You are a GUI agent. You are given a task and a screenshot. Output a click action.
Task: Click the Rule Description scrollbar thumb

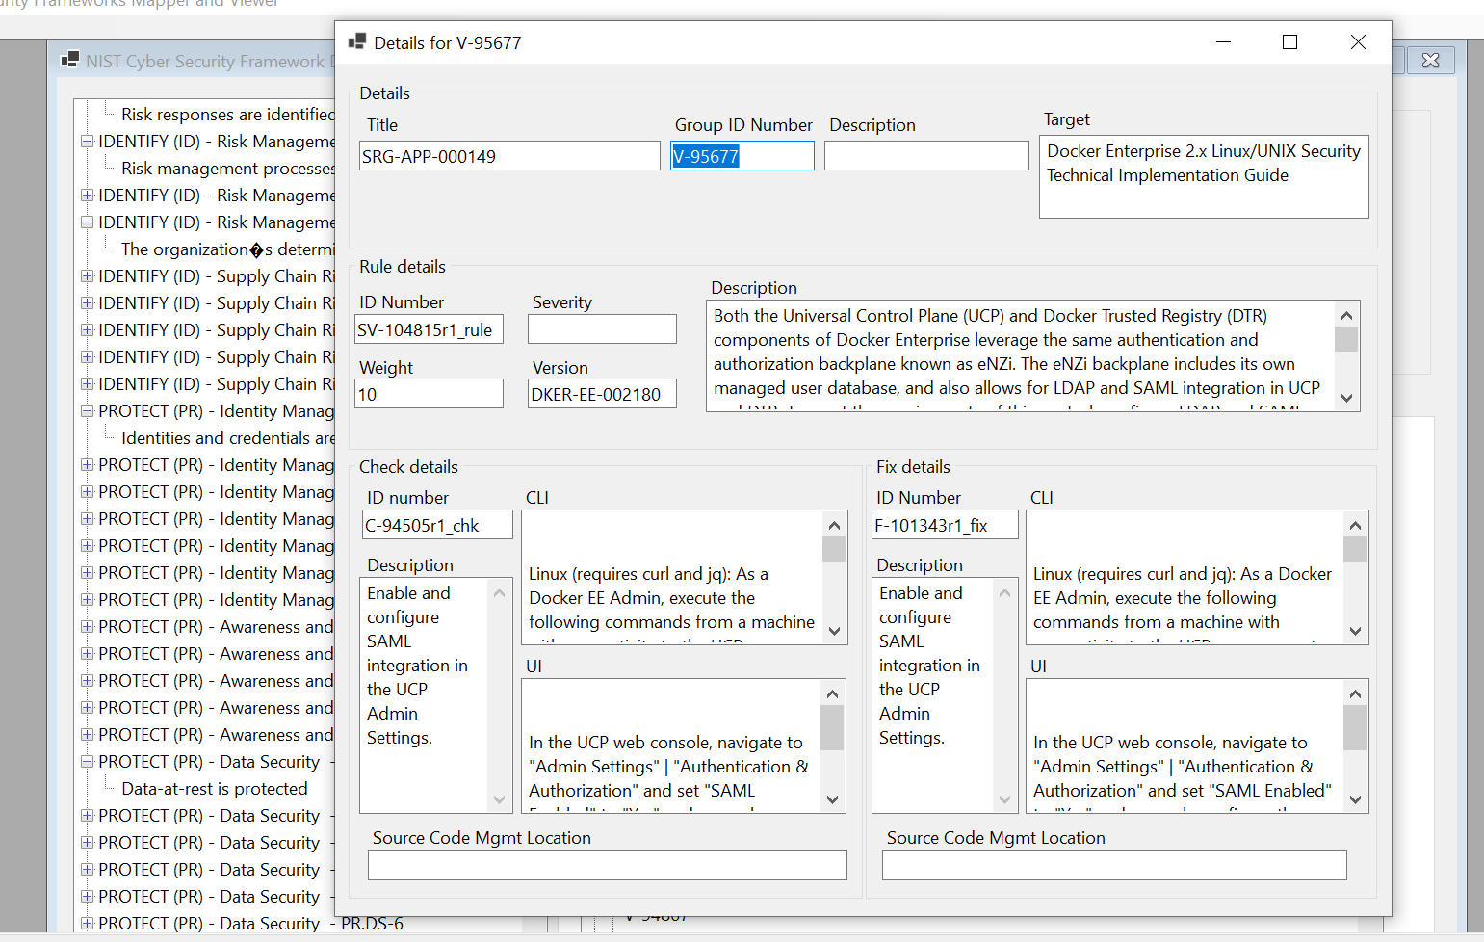(x=1346, y=339)
